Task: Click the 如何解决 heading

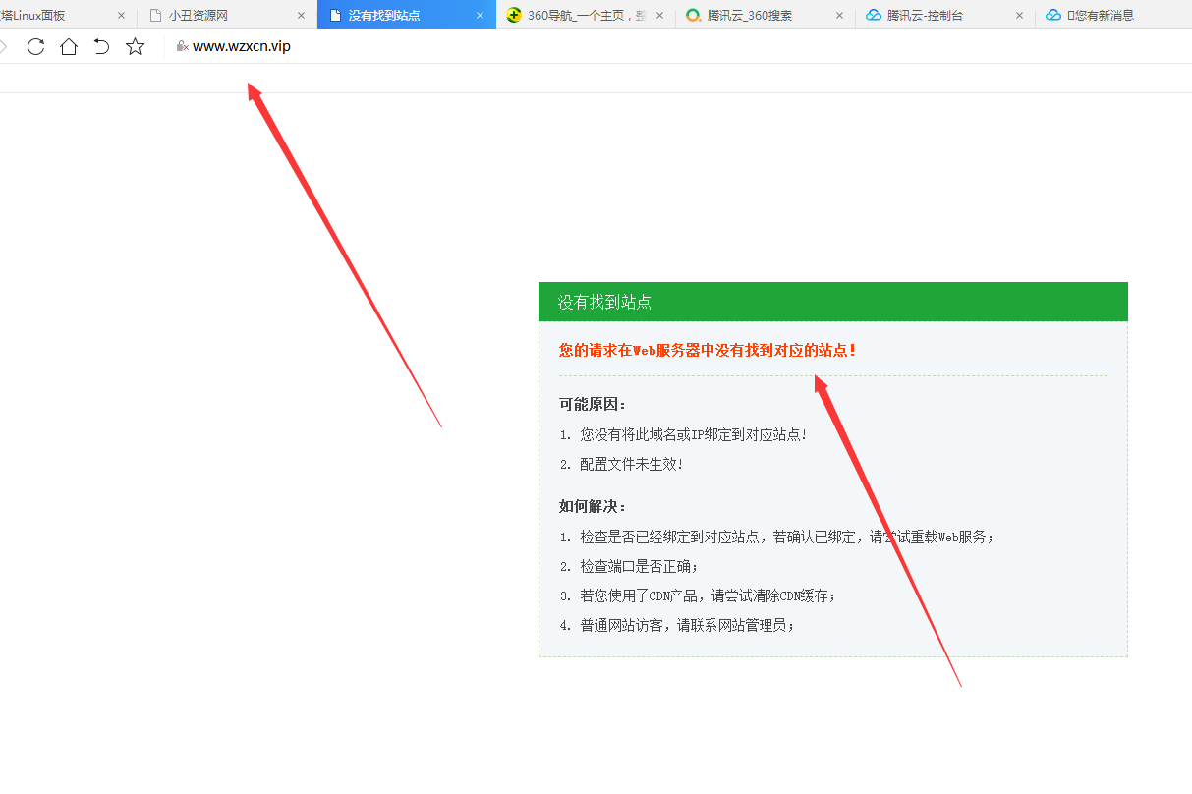Action: [594, 506]
